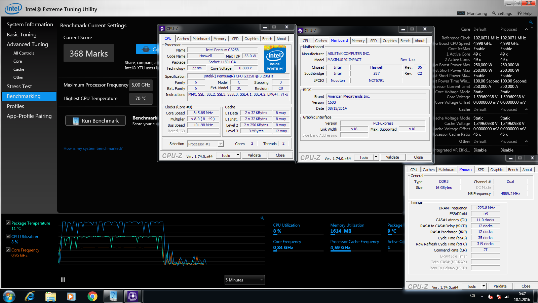
Task: Open the 5 Minutes time range dropdown
Action: tap(245, 280)
